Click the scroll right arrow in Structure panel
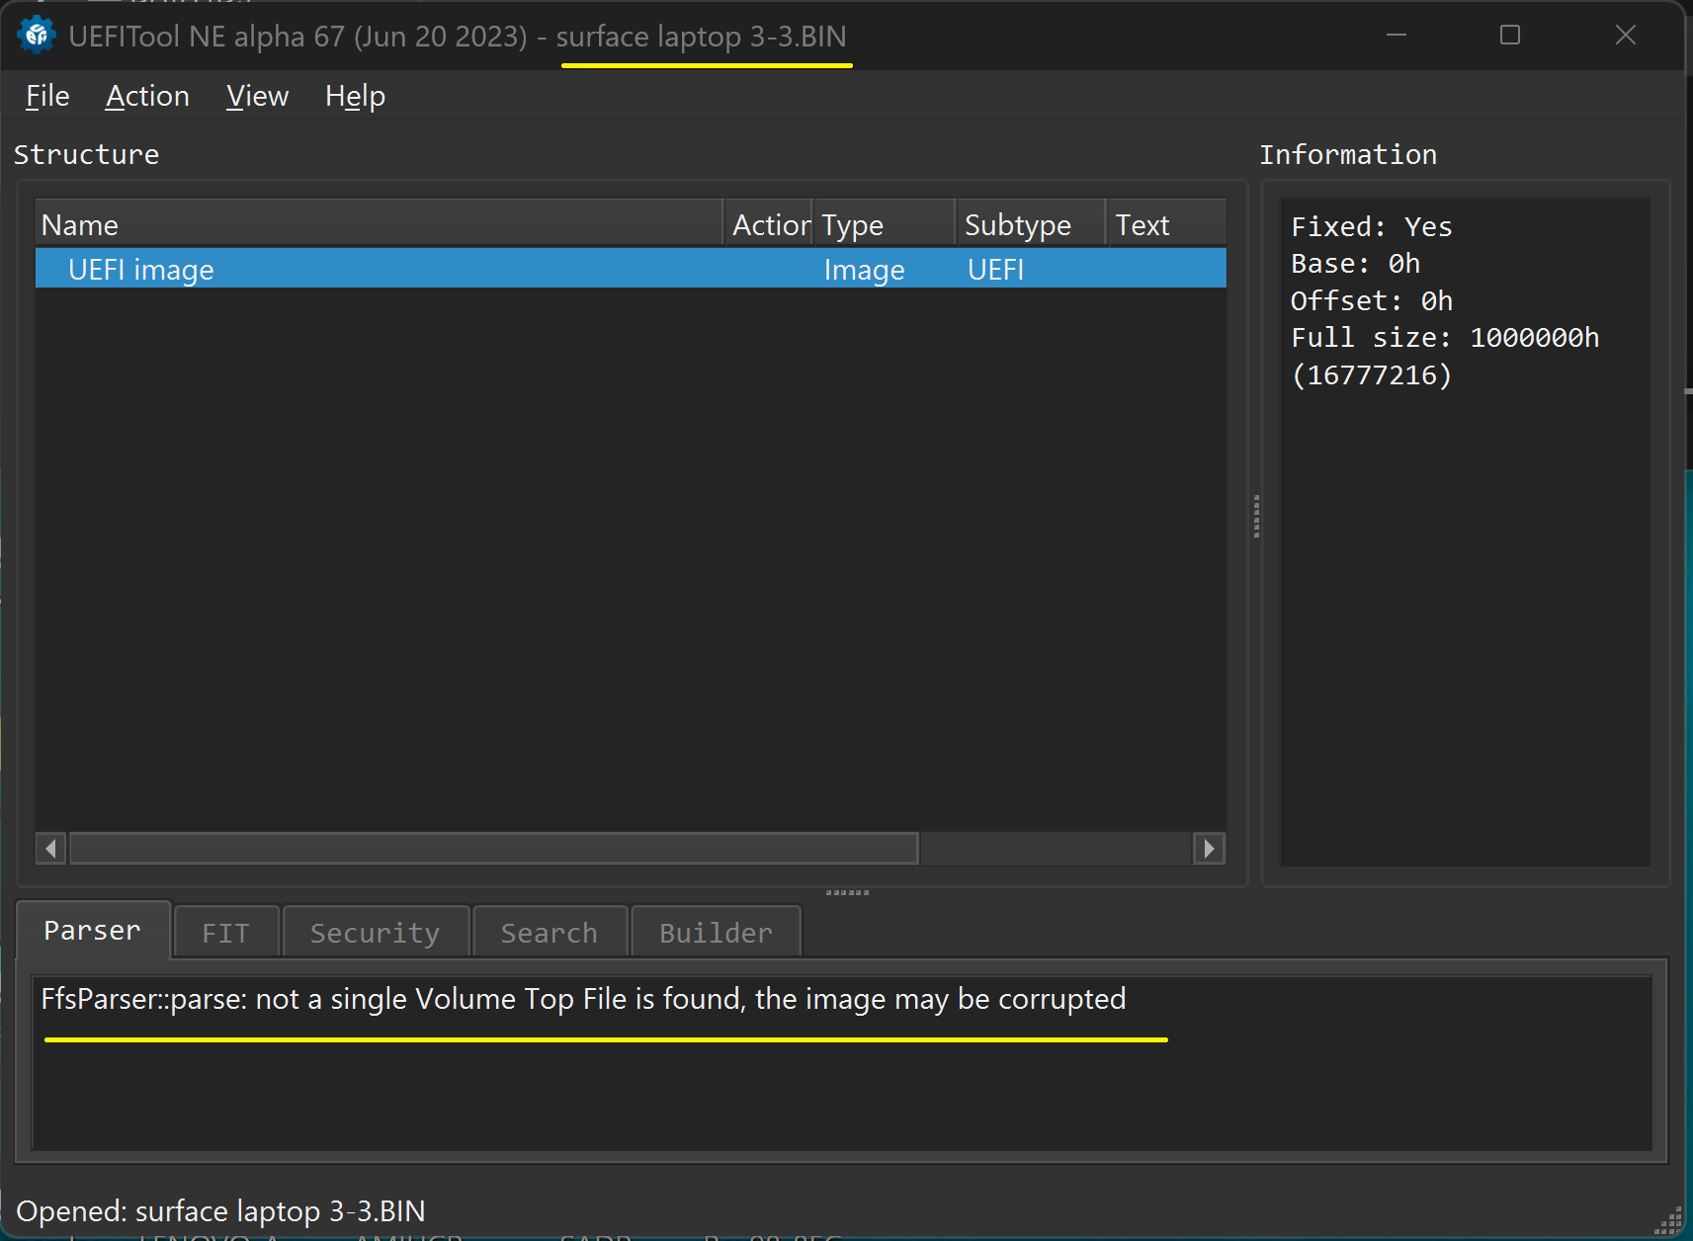Viewport: 1693px width, 1241px height. tap(1209, 849)
